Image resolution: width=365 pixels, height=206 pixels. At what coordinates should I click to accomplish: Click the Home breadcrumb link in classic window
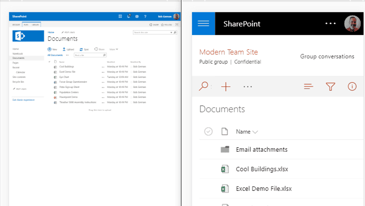click(x=51, y=32)
